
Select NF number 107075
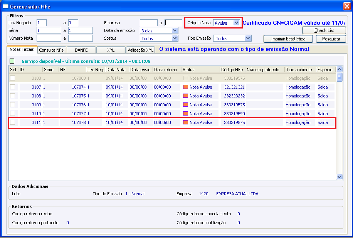pyautogui.click(x=79, y=96)
